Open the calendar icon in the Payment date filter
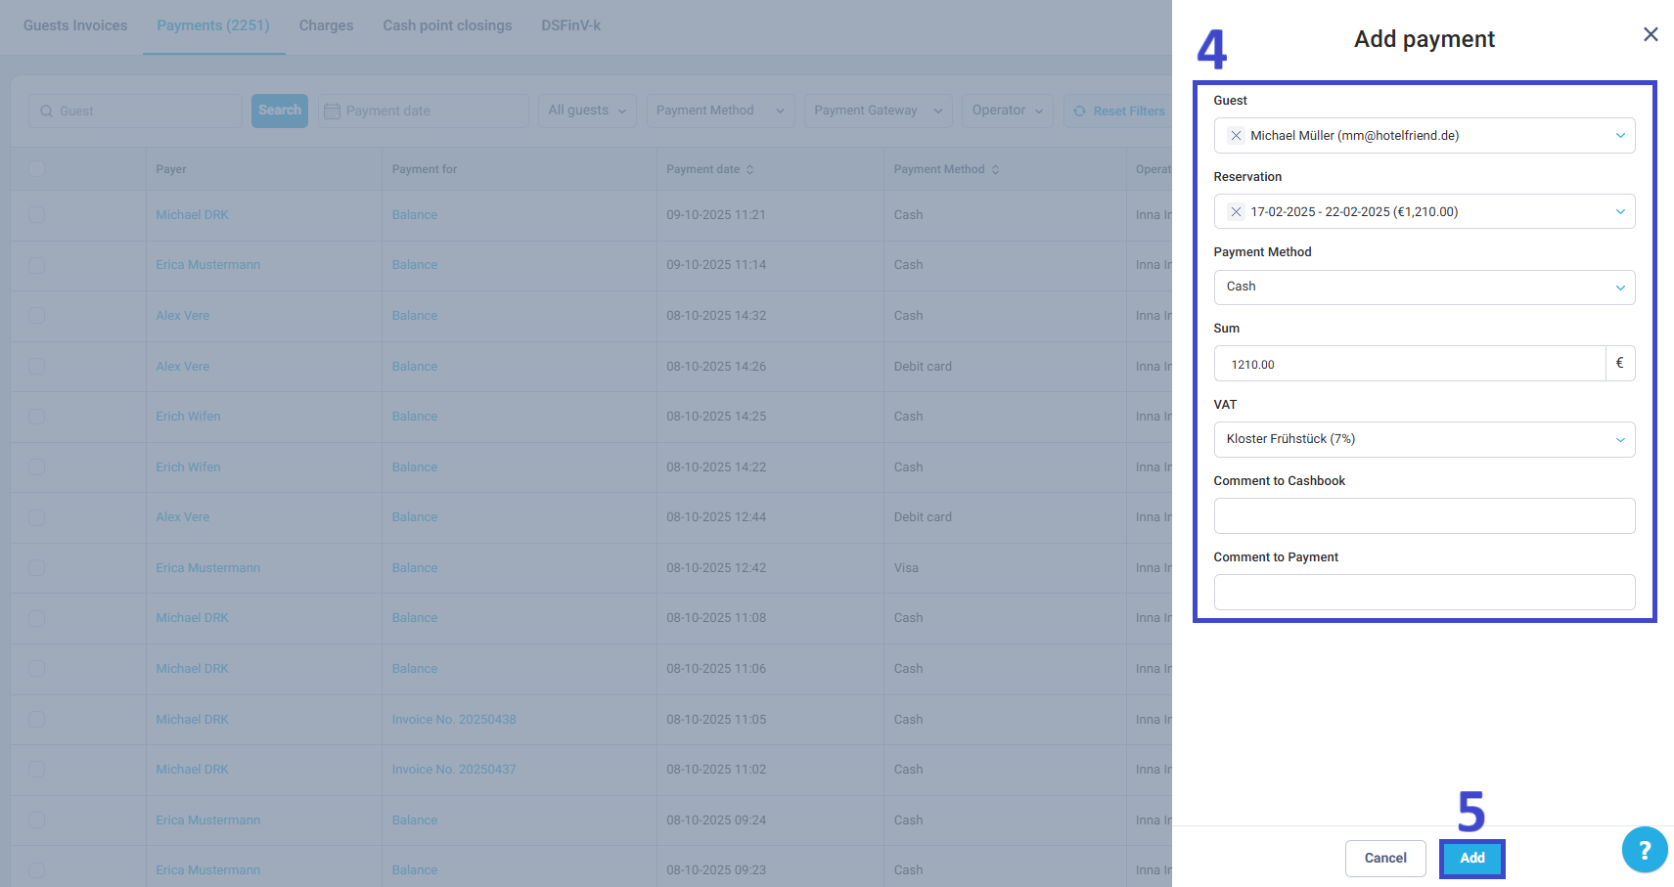The image size is (1674, 887). [x=333, y=111]
